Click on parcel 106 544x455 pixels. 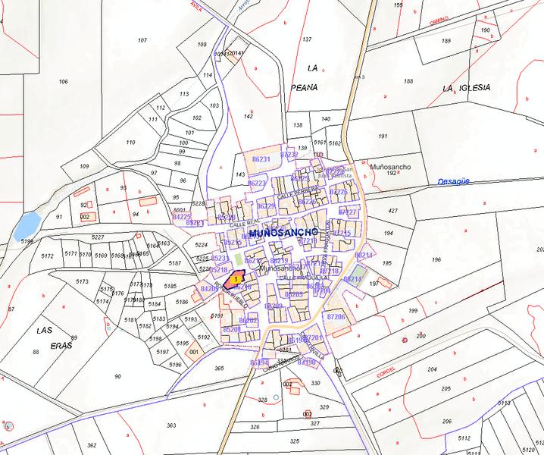[x=63, y=82]
